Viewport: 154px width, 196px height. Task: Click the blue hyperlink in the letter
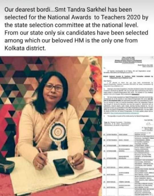[x=124, y=113]
